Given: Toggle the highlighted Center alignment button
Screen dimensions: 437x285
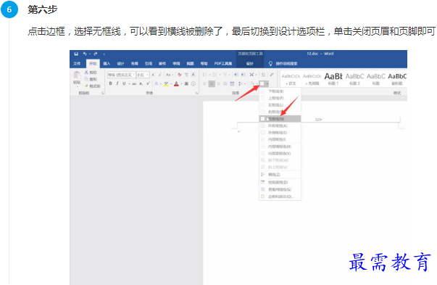Looking at the screenshot, I should [x=212, y=83].
